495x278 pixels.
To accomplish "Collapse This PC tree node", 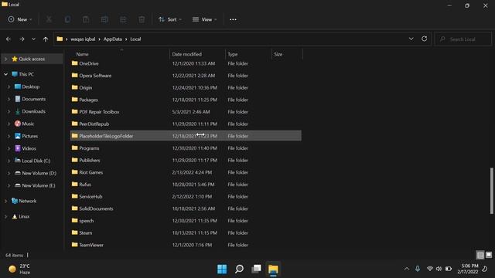I will click(5, 74).
